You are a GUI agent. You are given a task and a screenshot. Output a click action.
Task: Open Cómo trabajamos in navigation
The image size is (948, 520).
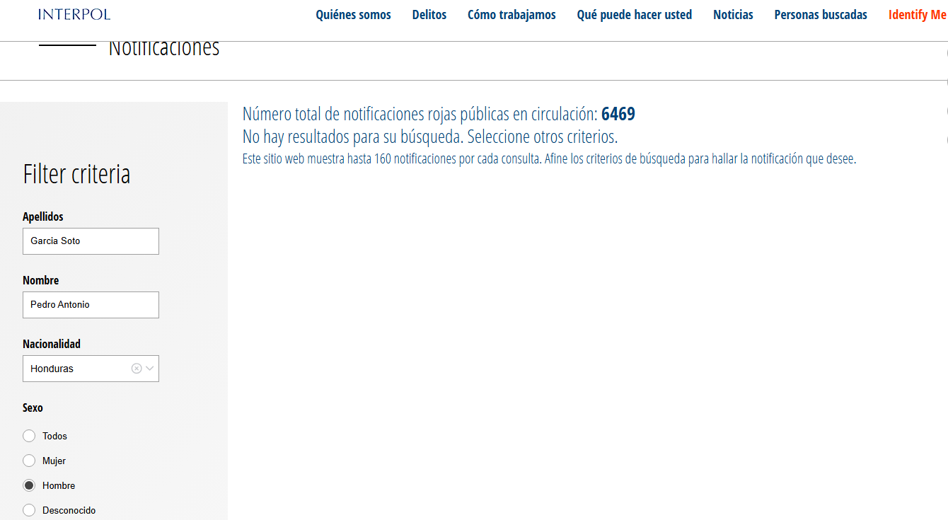(511, 15)
